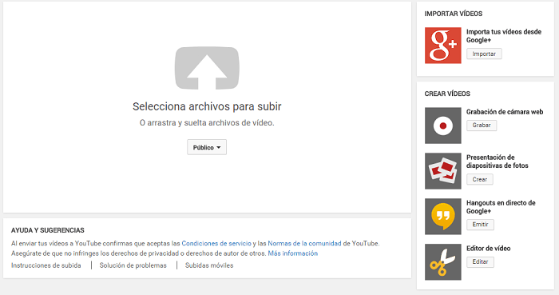Click 'Hangouts en directo de Google+' title
The height and width of the screenshot is (295, 559).
pyautogui.click(x=501, y=207)
